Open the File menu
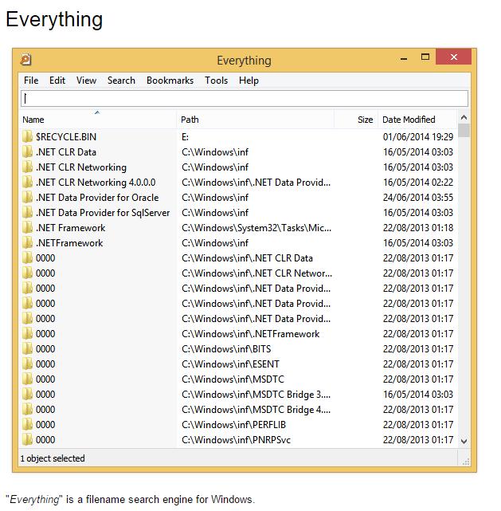The image size is (501, 511). [x=31, y=81]
